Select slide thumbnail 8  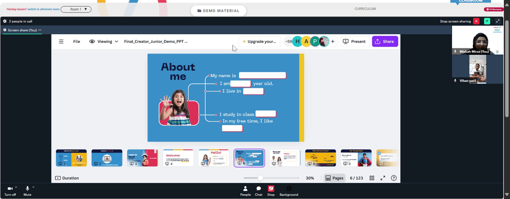[320, 158]
